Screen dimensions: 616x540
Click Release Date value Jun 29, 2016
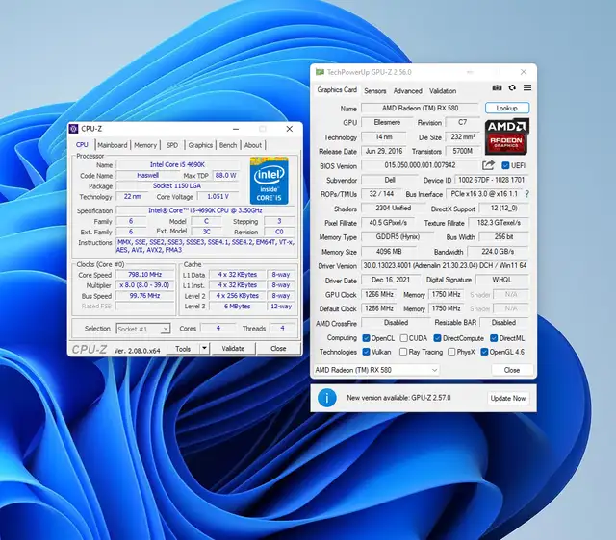pyautogui.click(x=384, y=151)
